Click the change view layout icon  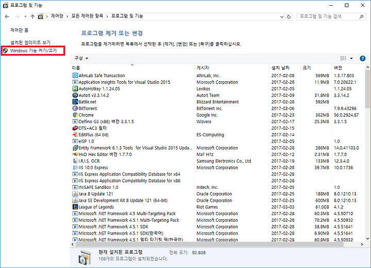343,58
